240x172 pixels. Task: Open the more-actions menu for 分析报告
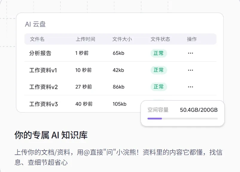tap(190, 53)
